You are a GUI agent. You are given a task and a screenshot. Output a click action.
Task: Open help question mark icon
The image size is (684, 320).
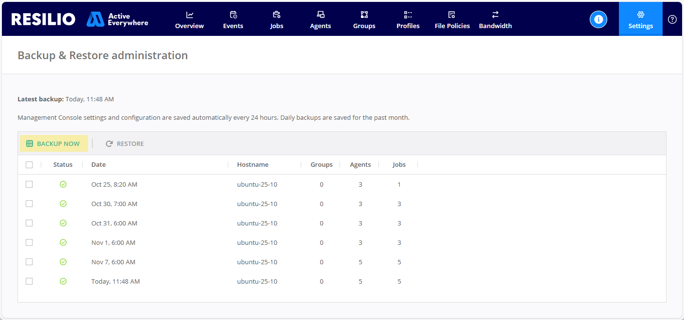[x=672, y=19]
